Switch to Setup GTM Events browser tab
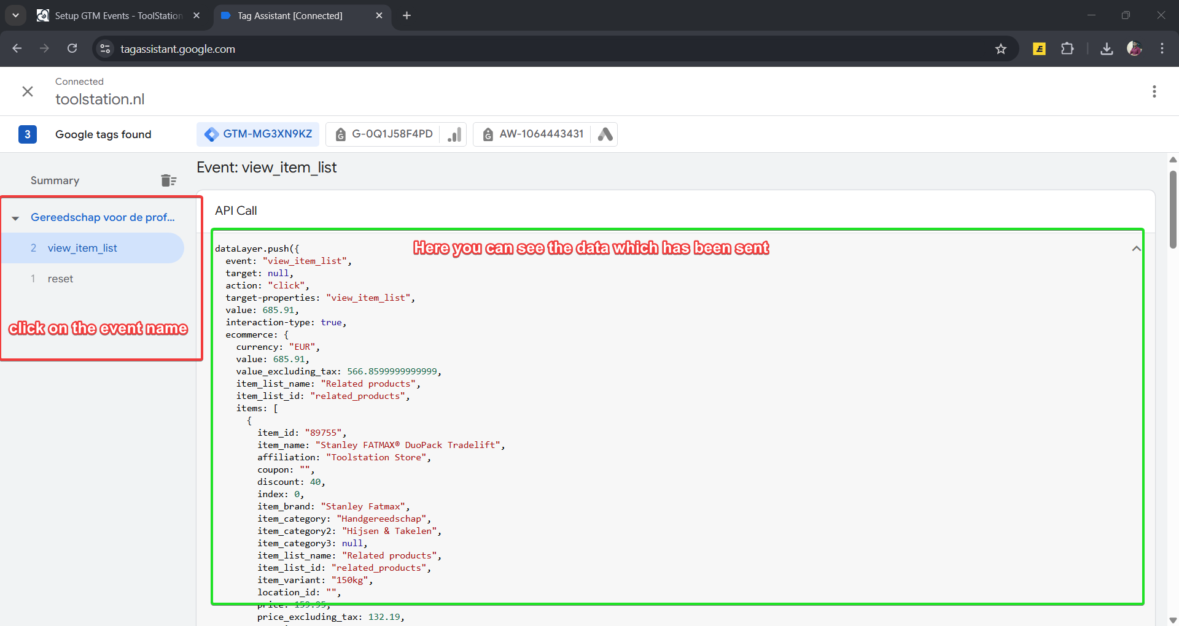Image resolution: width=1179 pixels, height=626 pixels. pos(118,15)
